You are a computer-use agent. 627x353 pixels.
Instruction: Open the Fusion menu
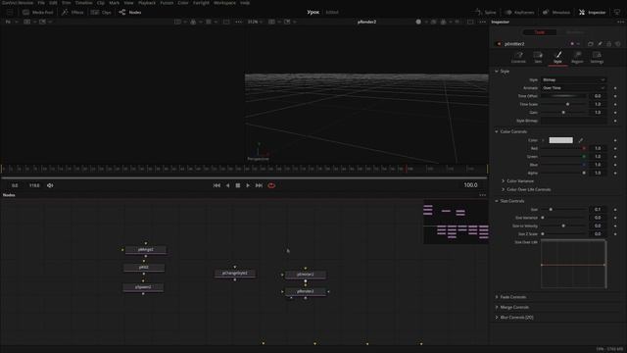coord(167,3)
